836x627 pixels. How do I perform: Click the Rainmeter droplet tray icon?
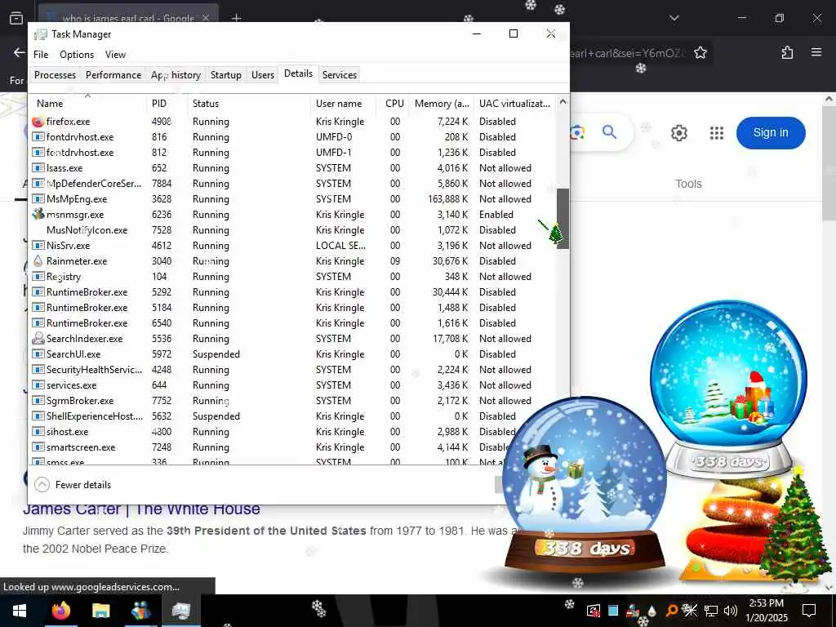click(x=652, y=611)
